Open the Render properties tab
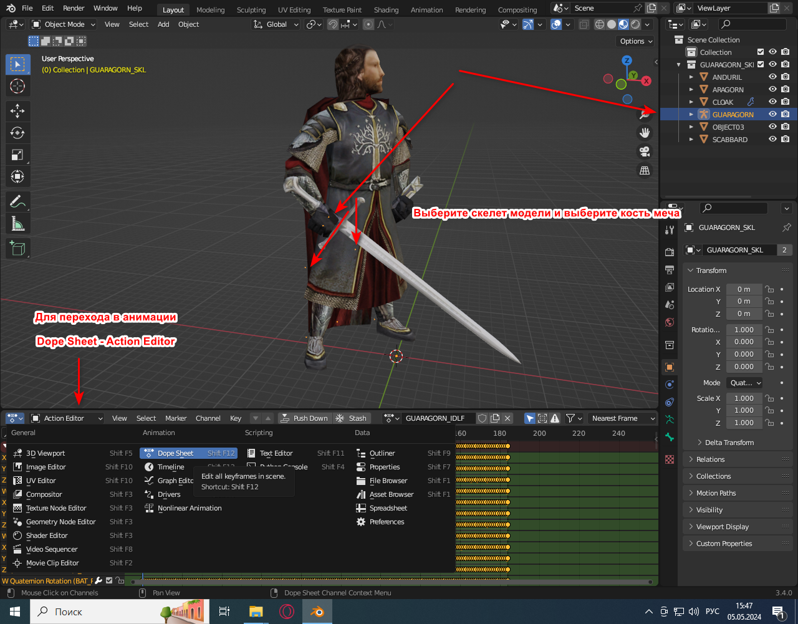Image resolution: width=798 pixels, height=624 pixels. click(x=670, y=252)
